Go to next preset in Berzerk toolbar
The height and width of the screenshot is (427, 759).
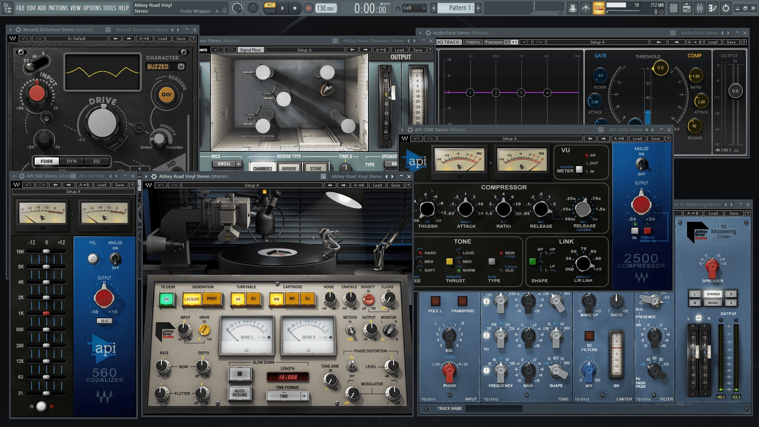128,38
